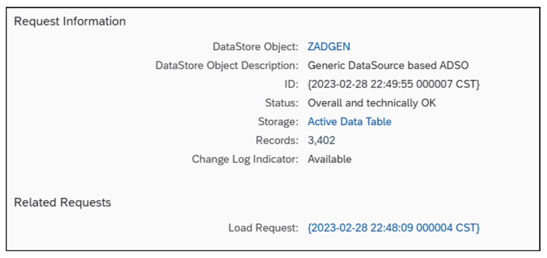Screen dimensions: 547x258
Task: Click the 'Load Request:' field label
Action: [263, 228]
